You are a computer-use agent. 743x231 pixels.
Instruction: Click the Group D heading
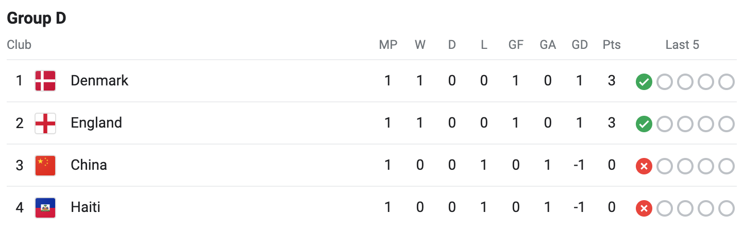coord(37,19)
